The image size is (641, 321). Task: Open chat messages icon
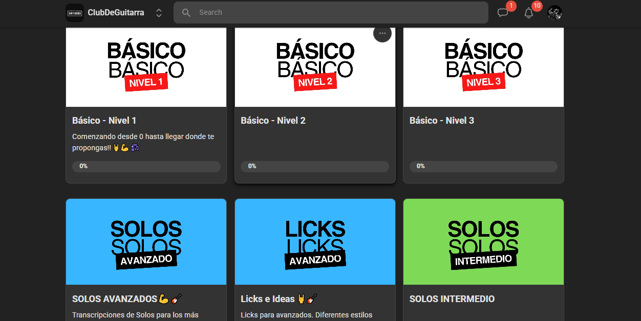(503, 13)
